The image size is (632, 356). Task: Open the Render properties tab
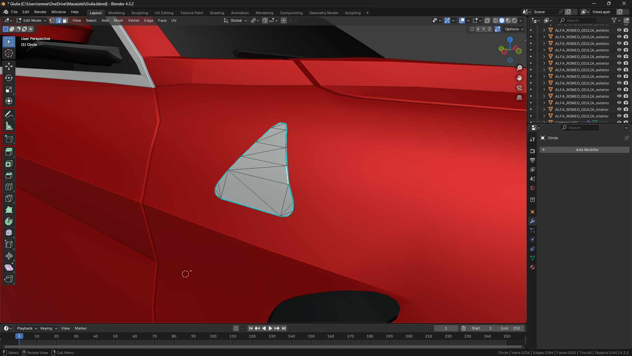click(x=532, y=151)
